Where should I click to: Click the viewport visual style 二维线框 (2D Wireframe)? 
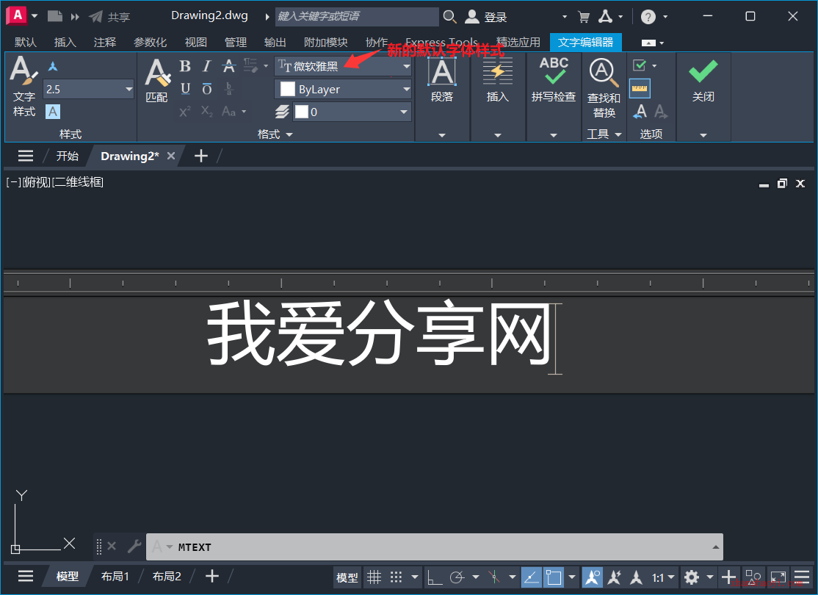click(x=79, y=182)
